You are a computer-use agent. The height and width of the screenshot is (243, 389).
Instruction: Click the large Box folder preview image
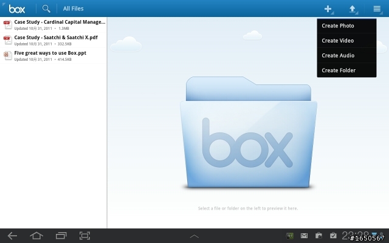coord(249,132)
